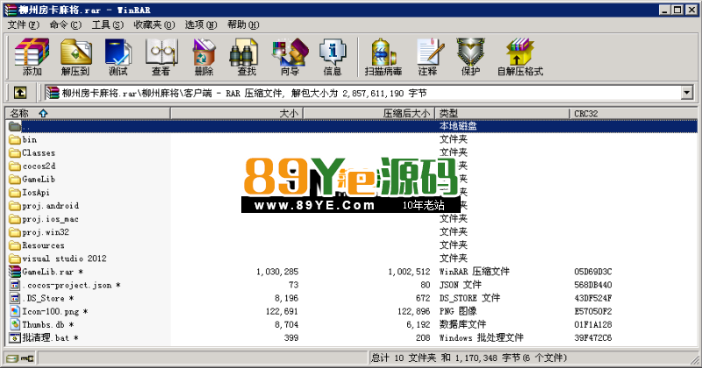
Task: Sort by 大小 column header
Action: pyautogui.click(x=236, y=113)
